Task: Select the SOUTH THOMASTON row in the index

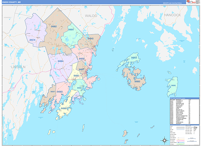Action: pyautogui.click(x=180, y=116)
